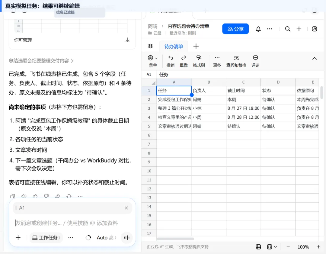
Task: Remove the A1 reference chip with X
Action: pos(126,208)
